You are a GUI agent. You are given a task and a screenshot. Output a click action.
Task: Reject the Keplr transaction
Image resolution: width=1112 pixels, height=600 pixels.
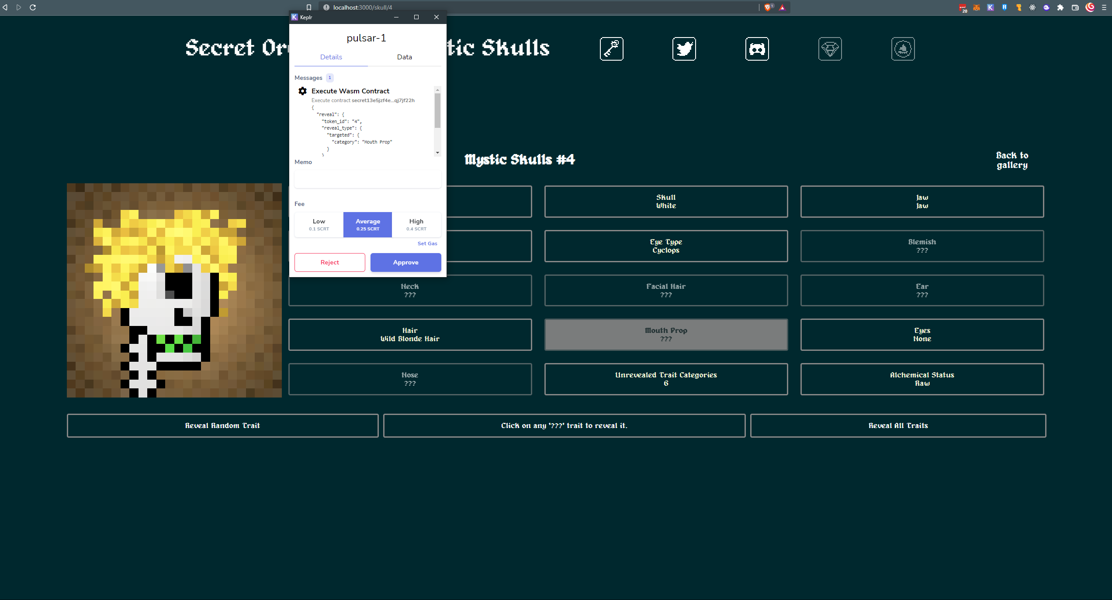pyautogui.click(x=329, y=262)
